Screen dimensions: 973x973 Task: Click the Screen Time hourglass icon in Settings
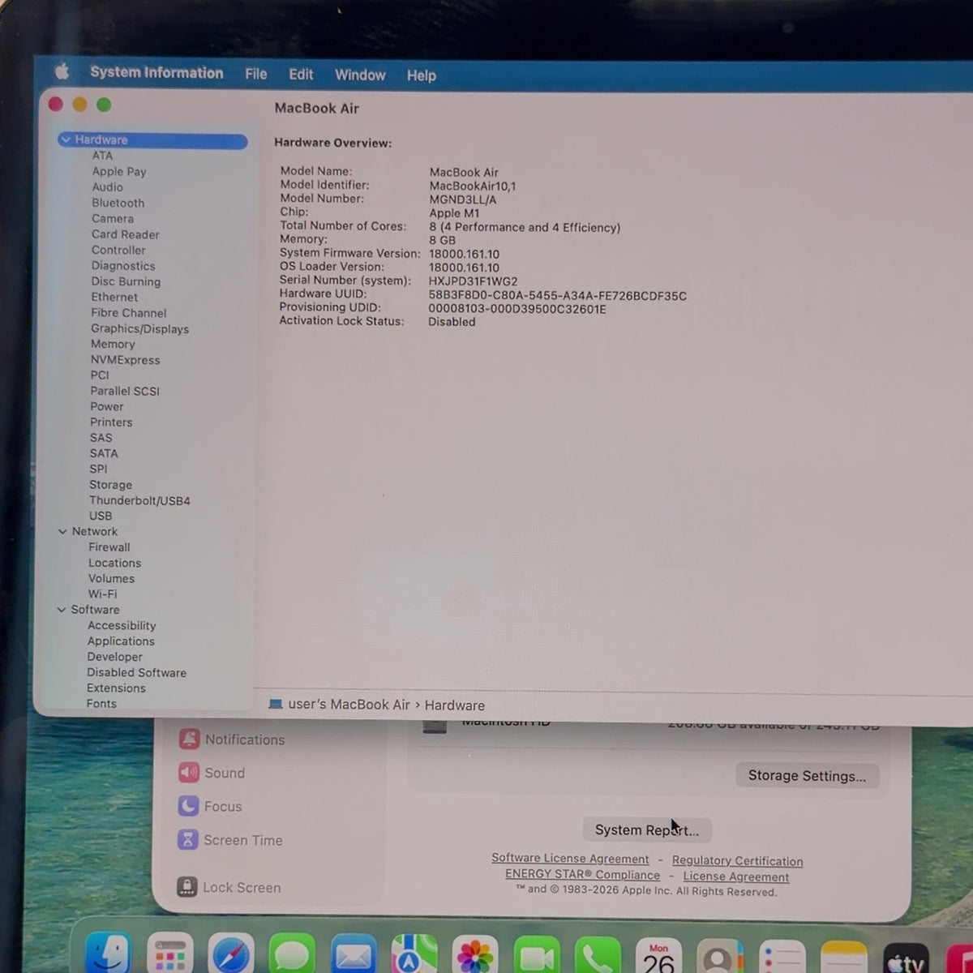pos(187,840)
